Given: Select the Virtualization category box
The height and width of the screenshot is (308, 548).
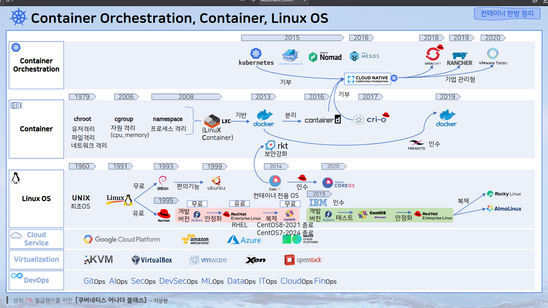Looking at the screenshot, I should pyautogui.click(x=37, y=259).
